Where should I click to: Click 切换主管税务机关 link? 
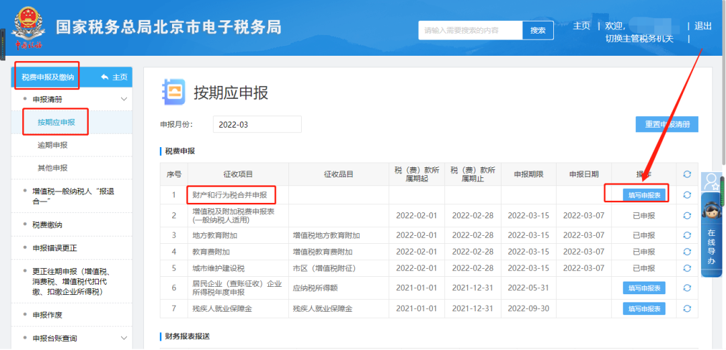click(639, 39)
